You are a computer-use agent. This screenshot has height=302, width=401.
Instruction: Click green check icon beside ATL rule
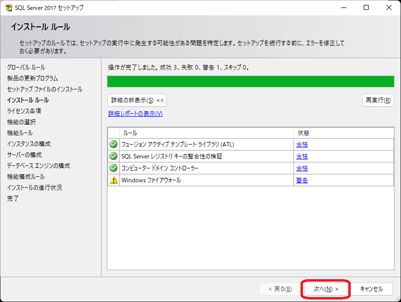pos(113,145)
